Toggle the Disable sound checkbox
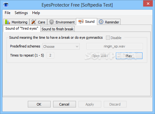 coord(108,38)
